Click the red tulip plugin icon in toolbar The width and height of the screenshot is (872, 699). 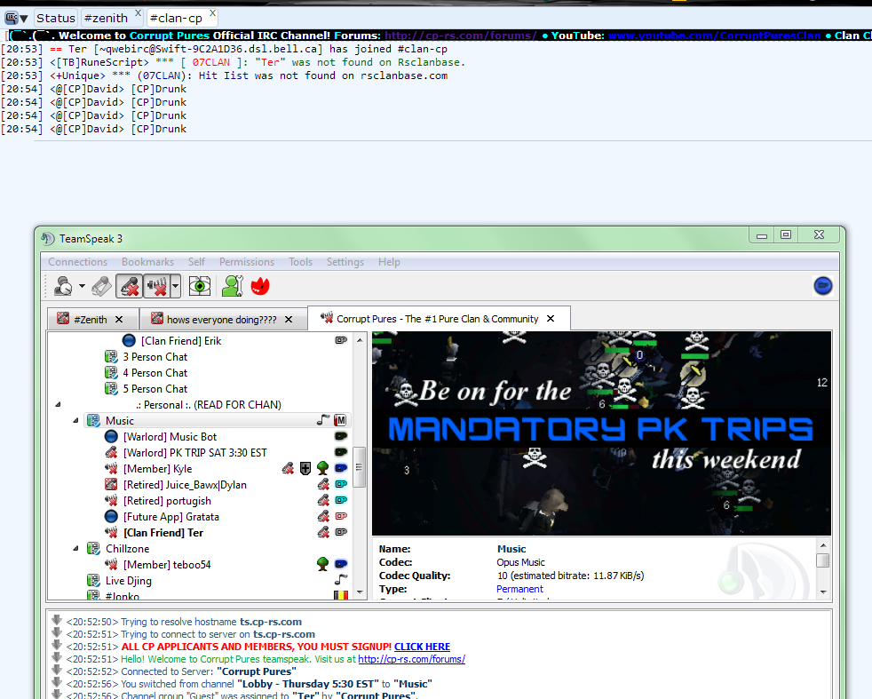[x=259, y=286]
